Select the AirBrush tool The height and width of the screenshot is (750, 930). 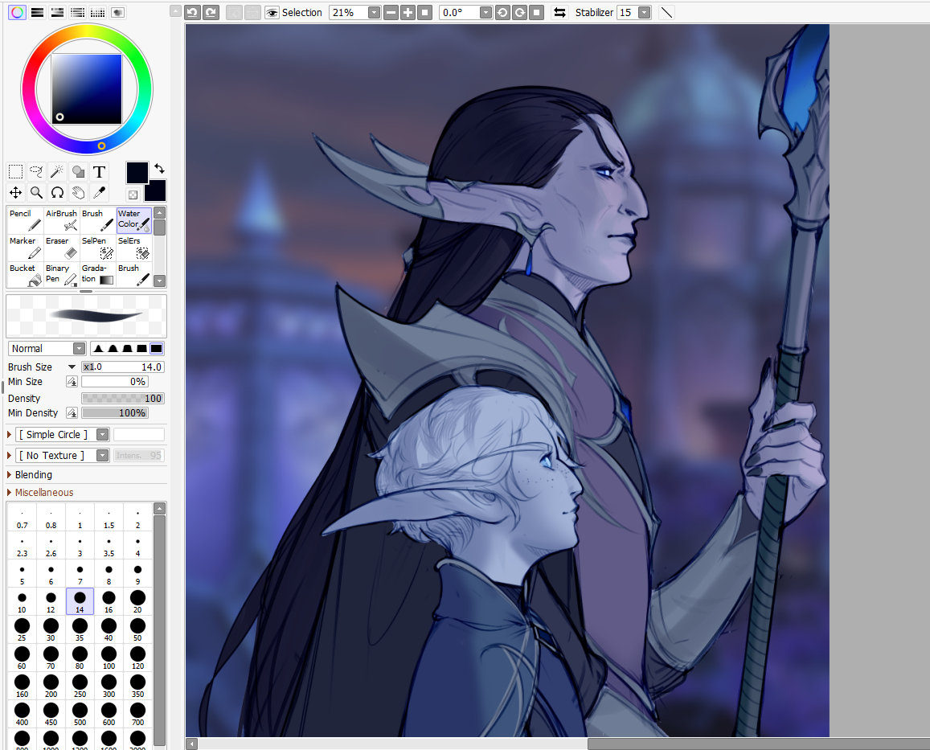[62, 219]
